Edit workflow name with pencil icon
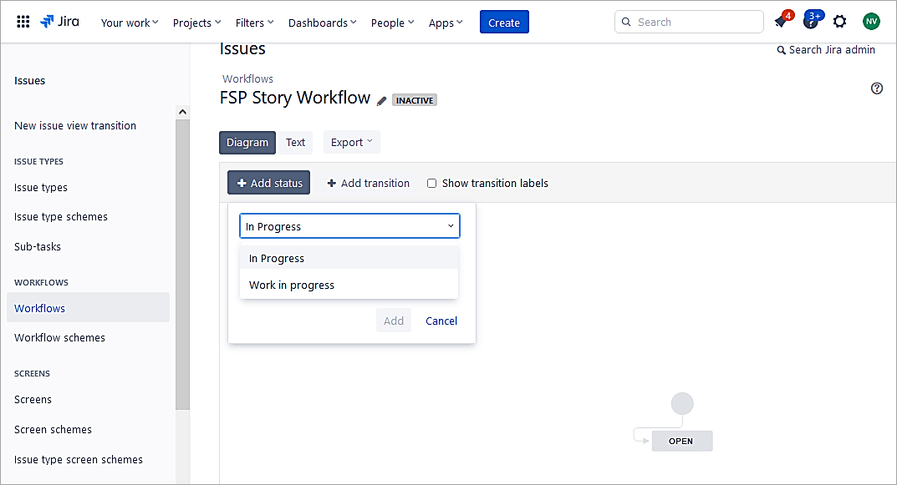Image resolution: width=897 pixels, height=485 pixels. coord(382,101)
